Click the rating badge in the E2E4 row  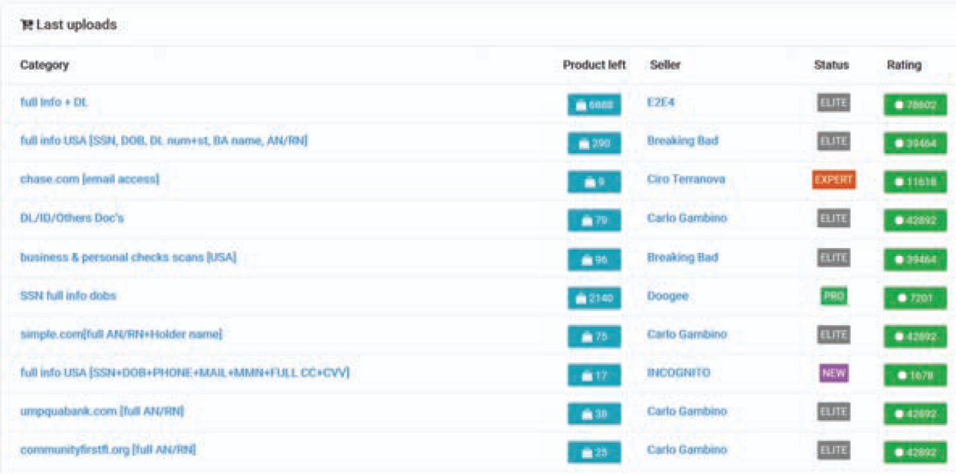tap(915, 105)
